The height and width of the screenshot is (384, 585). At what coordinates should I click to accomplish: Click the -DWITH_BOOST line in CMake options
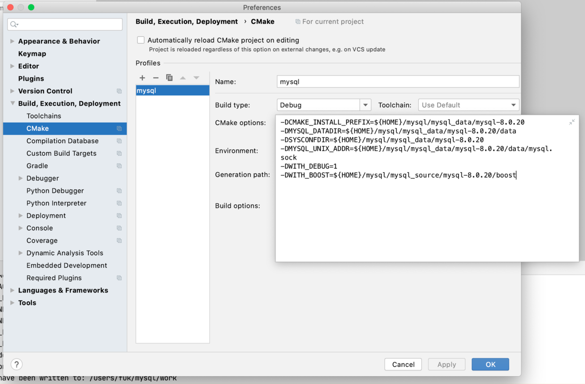[x=398, y=175]
